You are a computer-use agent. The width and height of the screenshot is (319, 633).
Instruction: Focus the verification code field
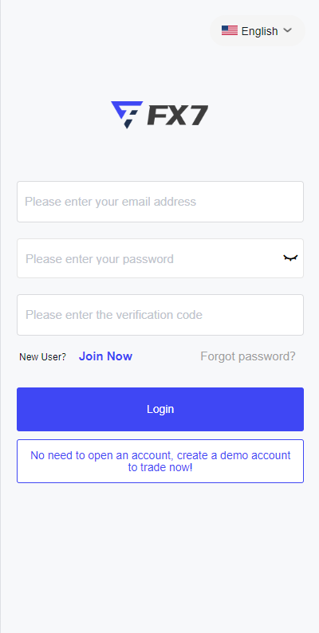click(x=160, y=315)
